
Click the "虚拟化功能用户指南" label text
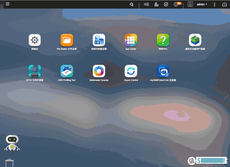195,49
